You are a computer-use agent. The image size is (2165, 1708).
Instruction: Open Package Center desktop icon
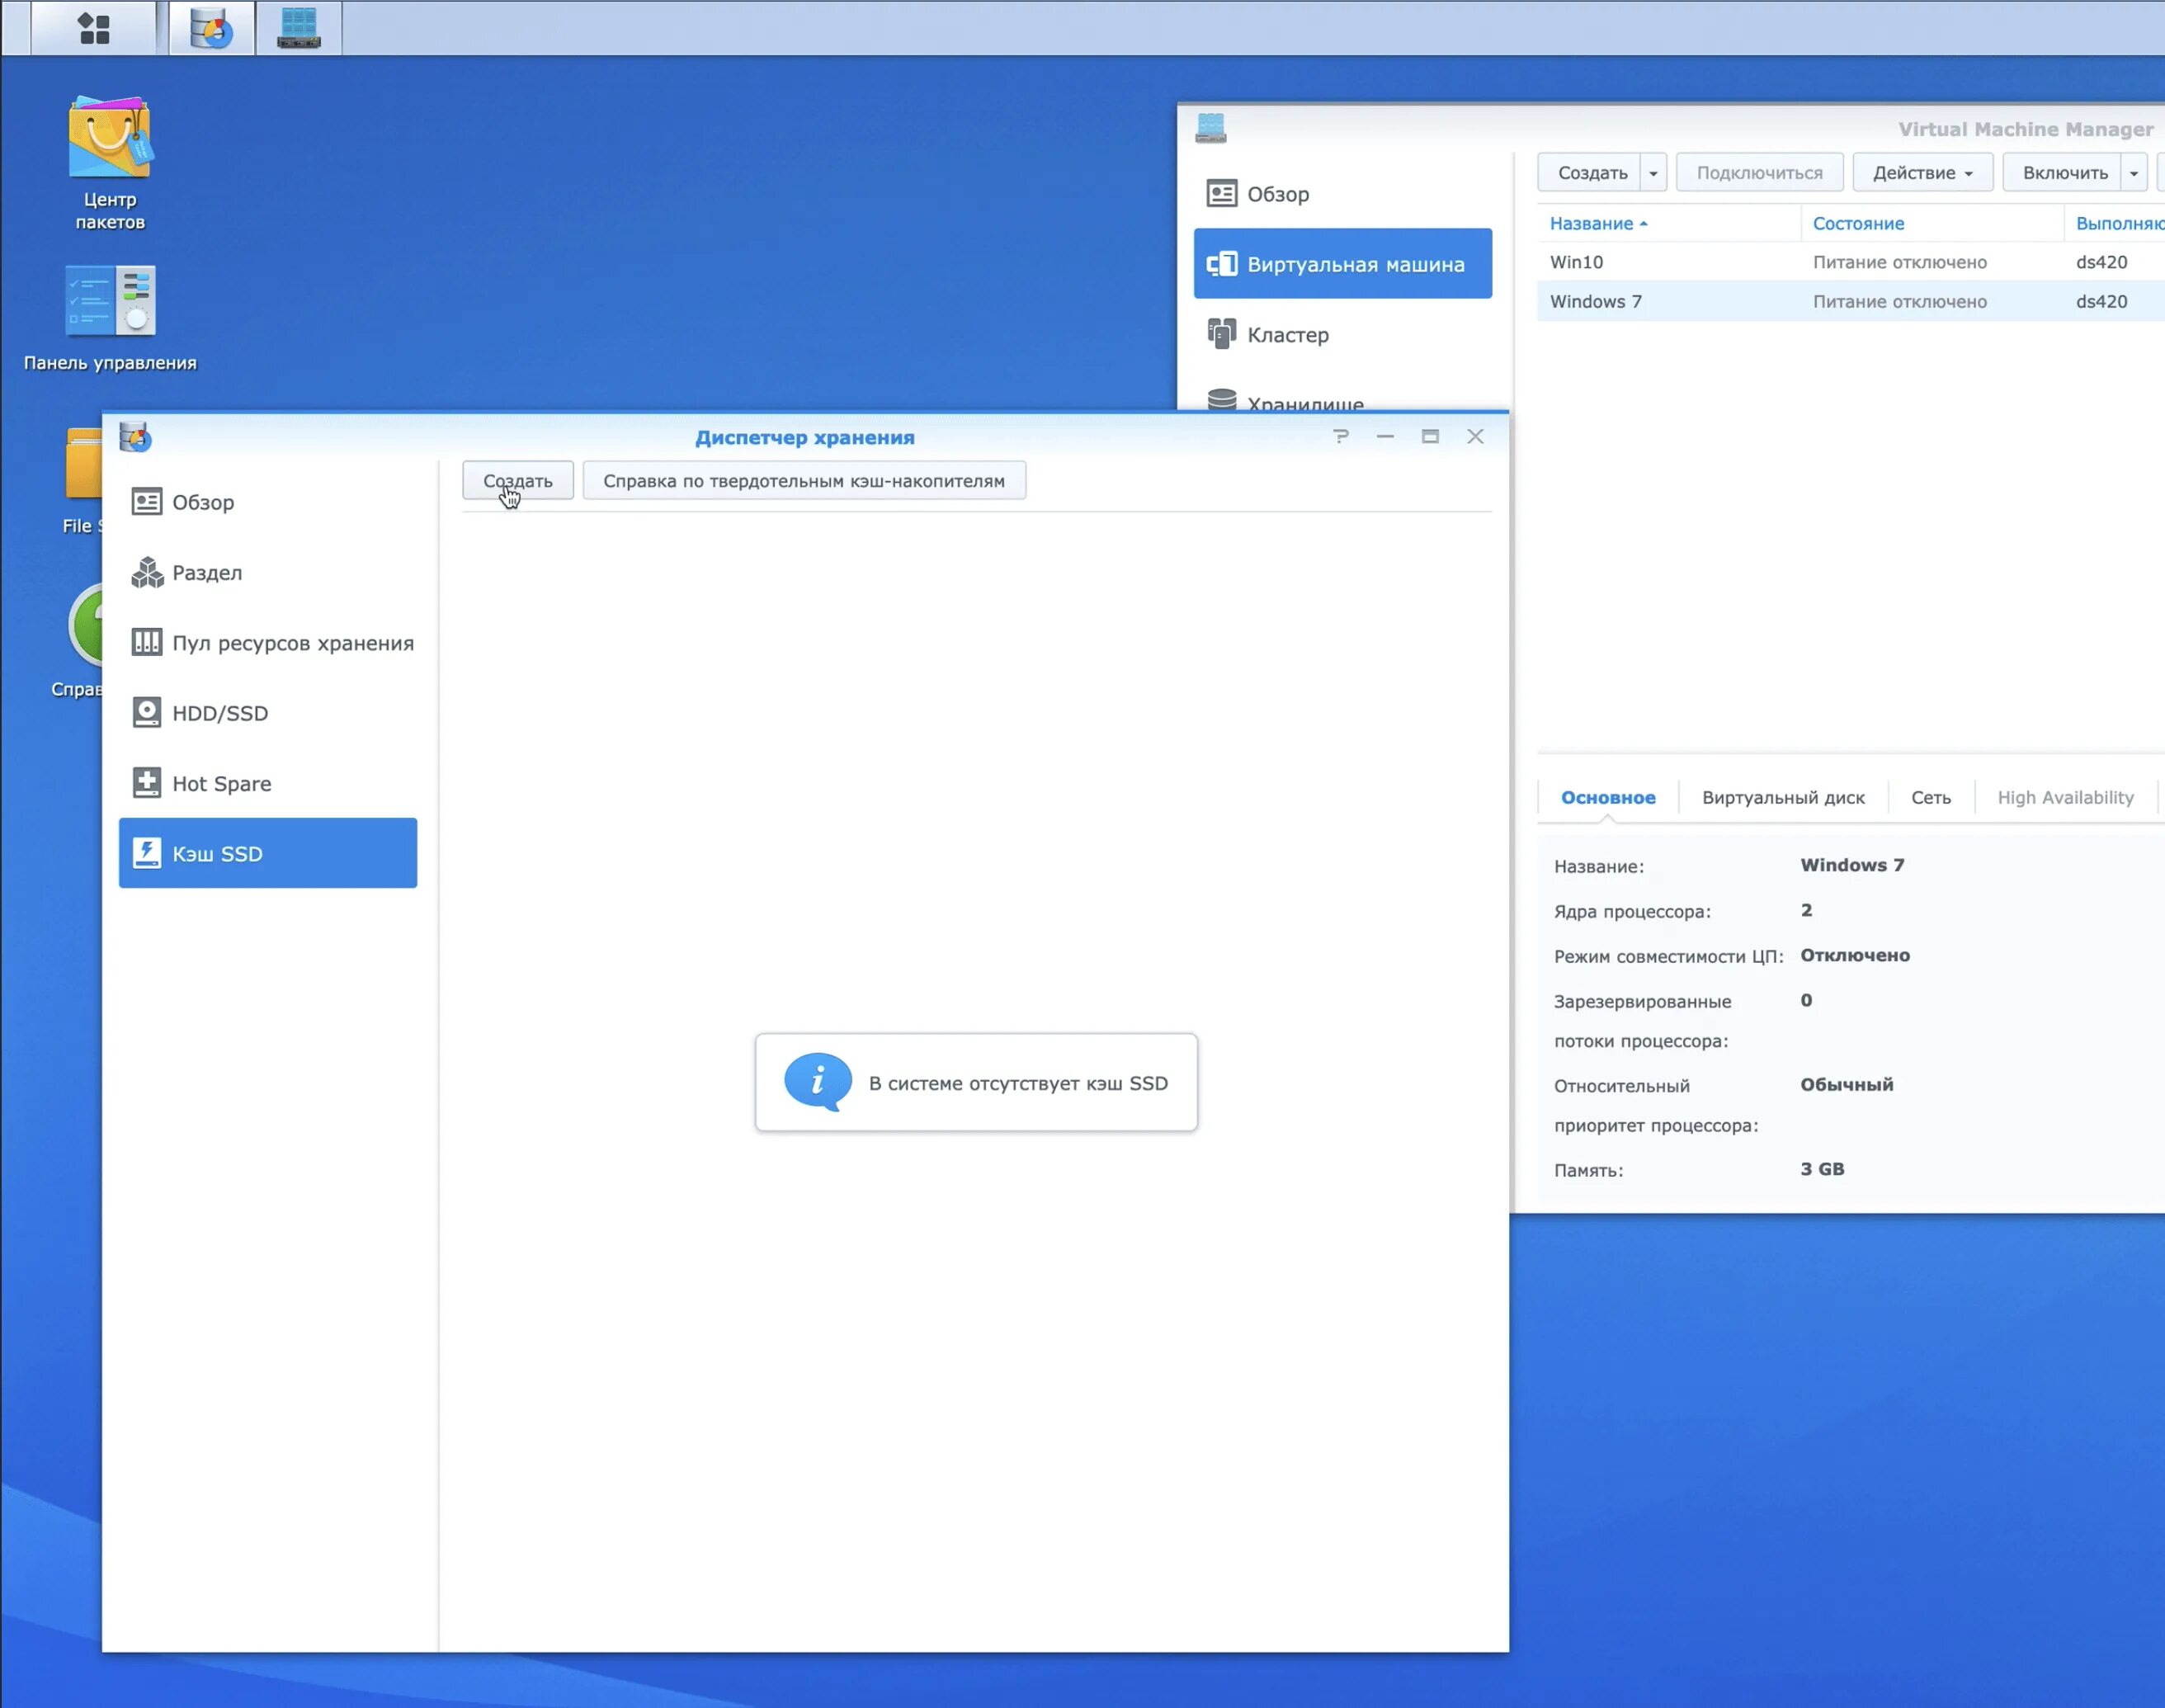click(110, 161)
